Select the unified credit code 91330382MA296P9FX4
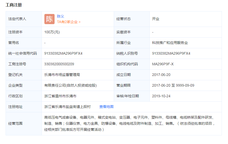Image resolution: width=228 pixels, height=144 pixels. tap(63, 53)
